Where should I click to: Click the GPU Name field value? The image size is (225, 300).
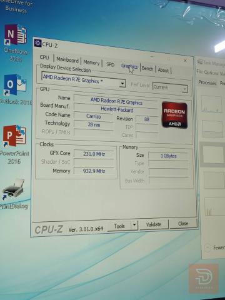point(116,101)
